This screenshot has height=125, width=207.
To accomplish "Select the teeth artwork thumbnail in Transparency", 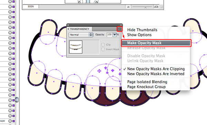I will point(76,47).
